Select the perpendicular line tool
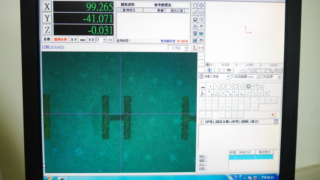Image resolution: width=320 pixels, height=180 pixels. (241, 93)
